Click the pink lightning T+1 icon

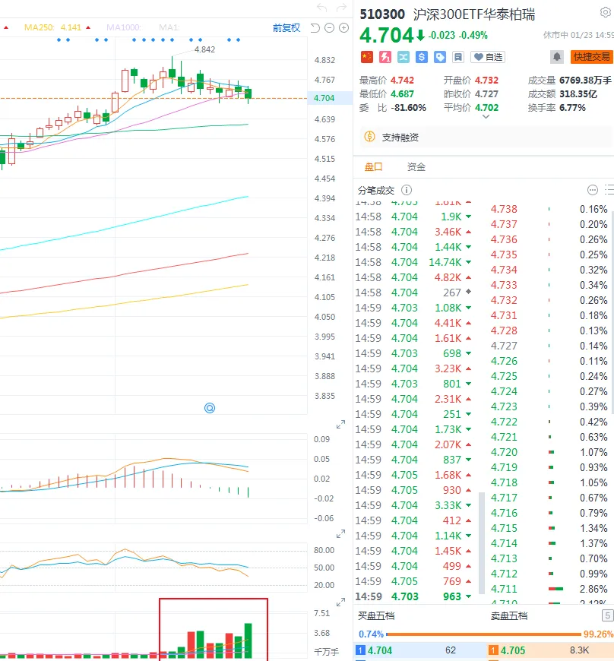(385, 57)
